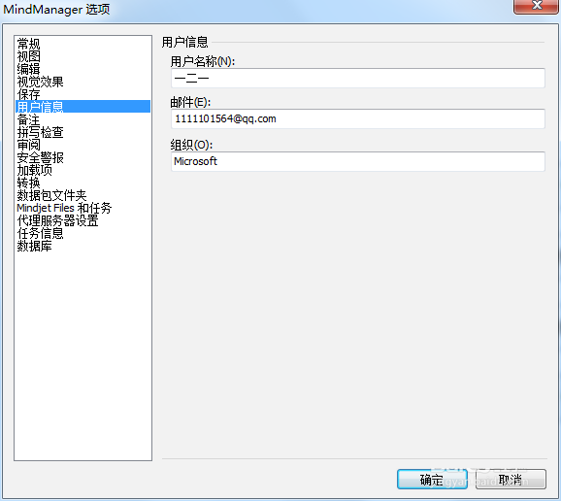Confirm settings with the 确定 button

tap(432, 480)
